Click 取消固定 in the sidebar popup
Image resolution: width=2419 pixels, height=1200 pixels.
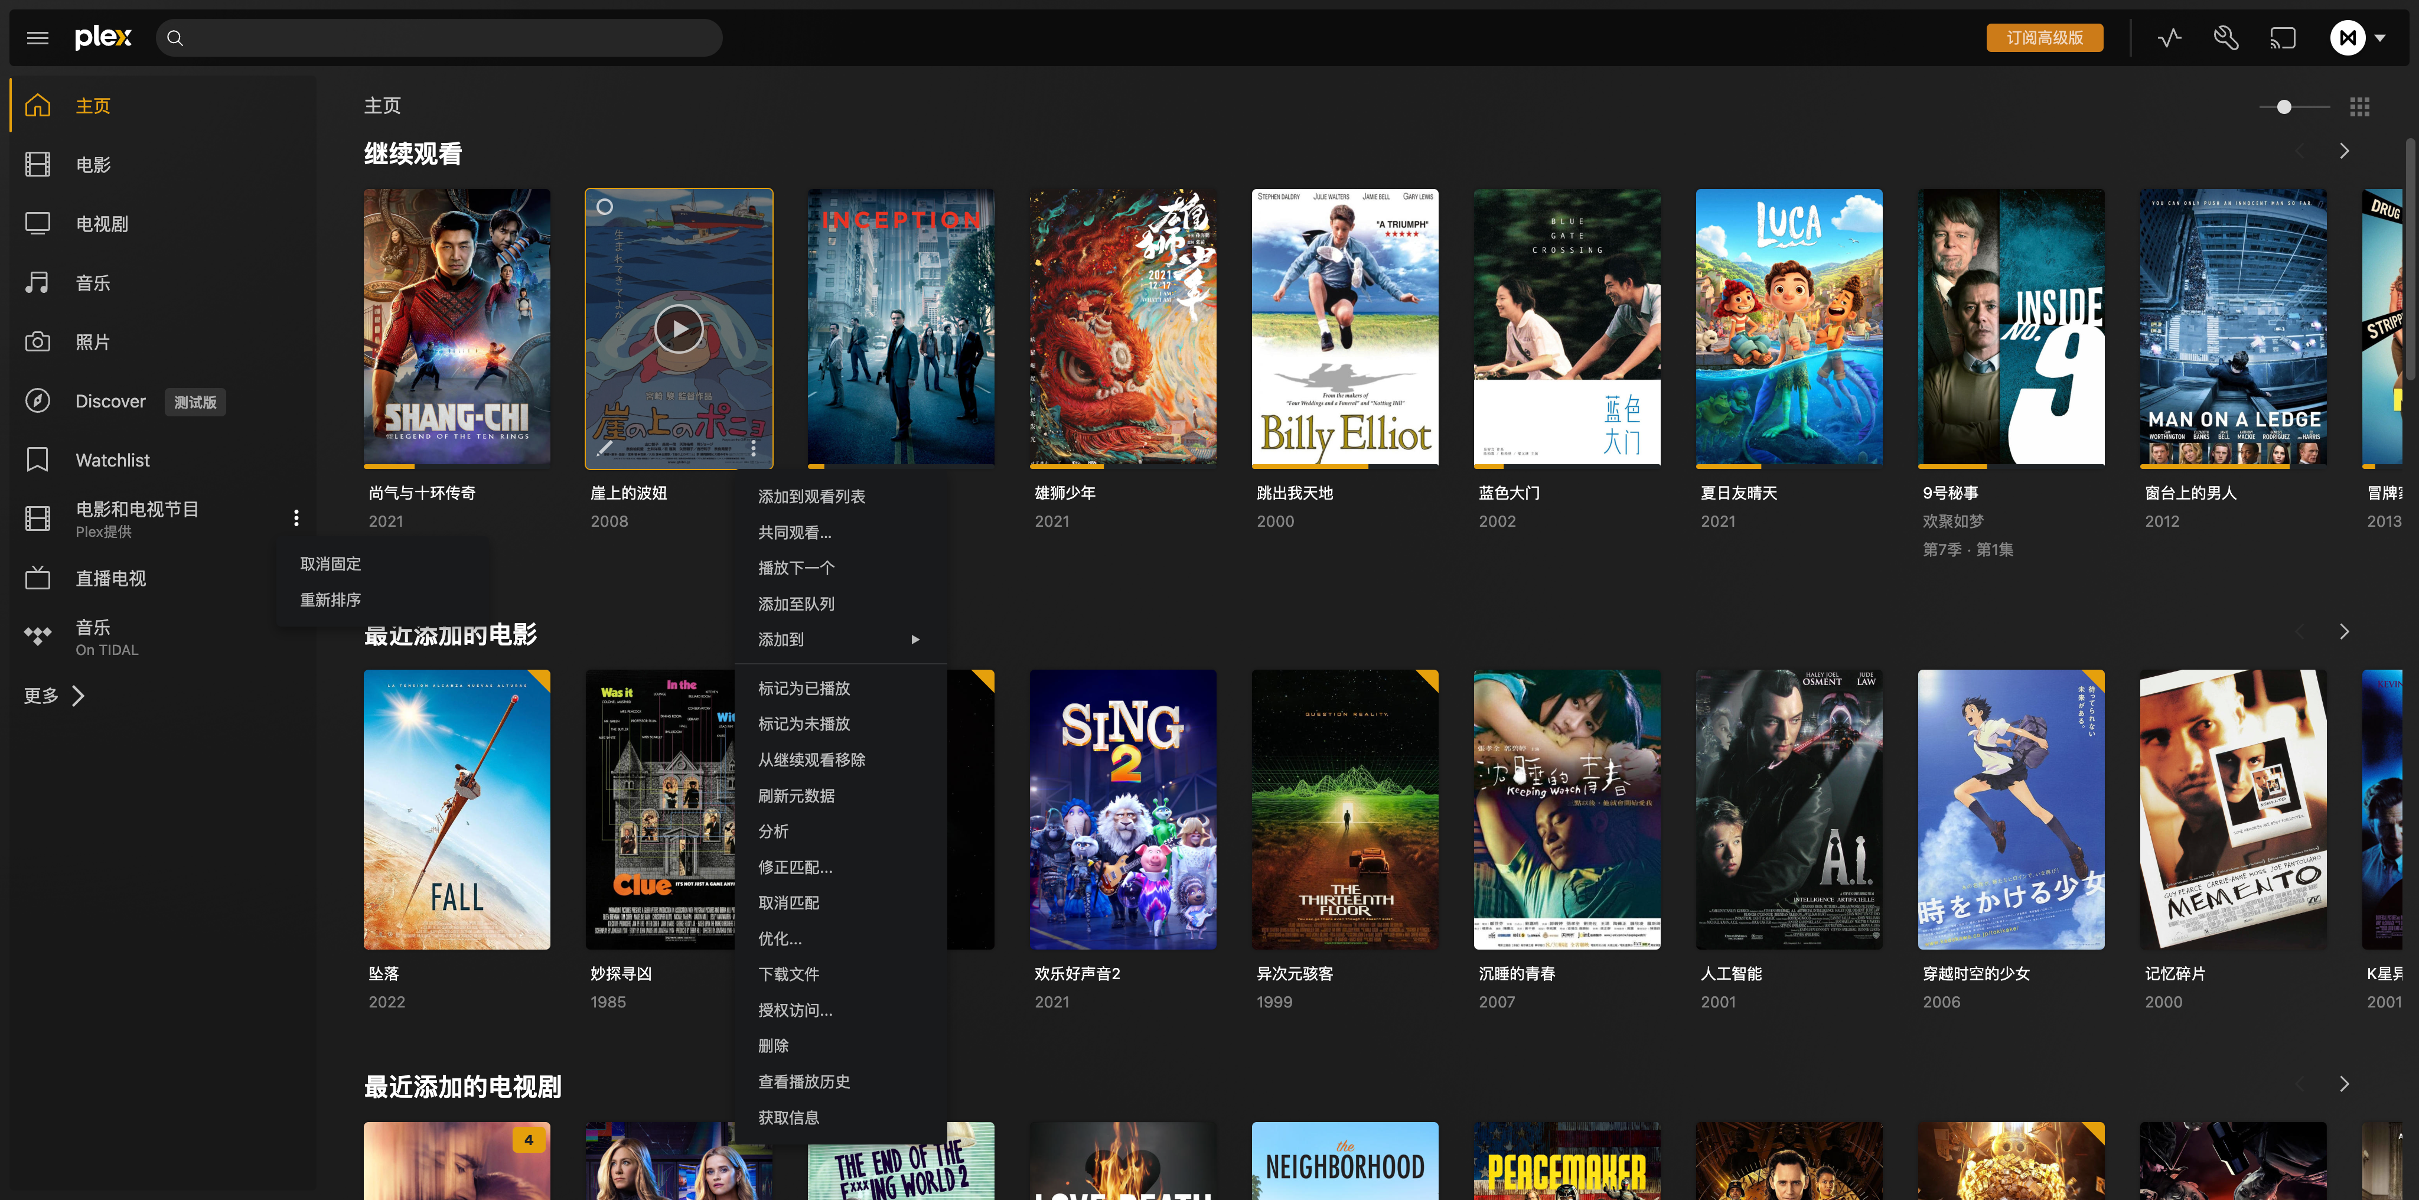coord(331,565)
